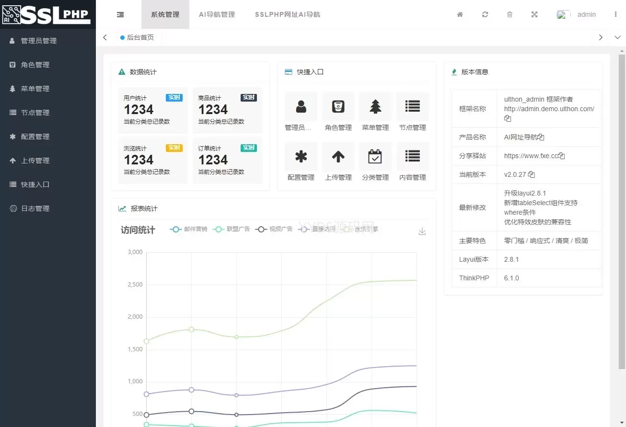Switch to the AI导航管理 top menu
The height and width of the screenshot is (427, 626).
(217, 14)
